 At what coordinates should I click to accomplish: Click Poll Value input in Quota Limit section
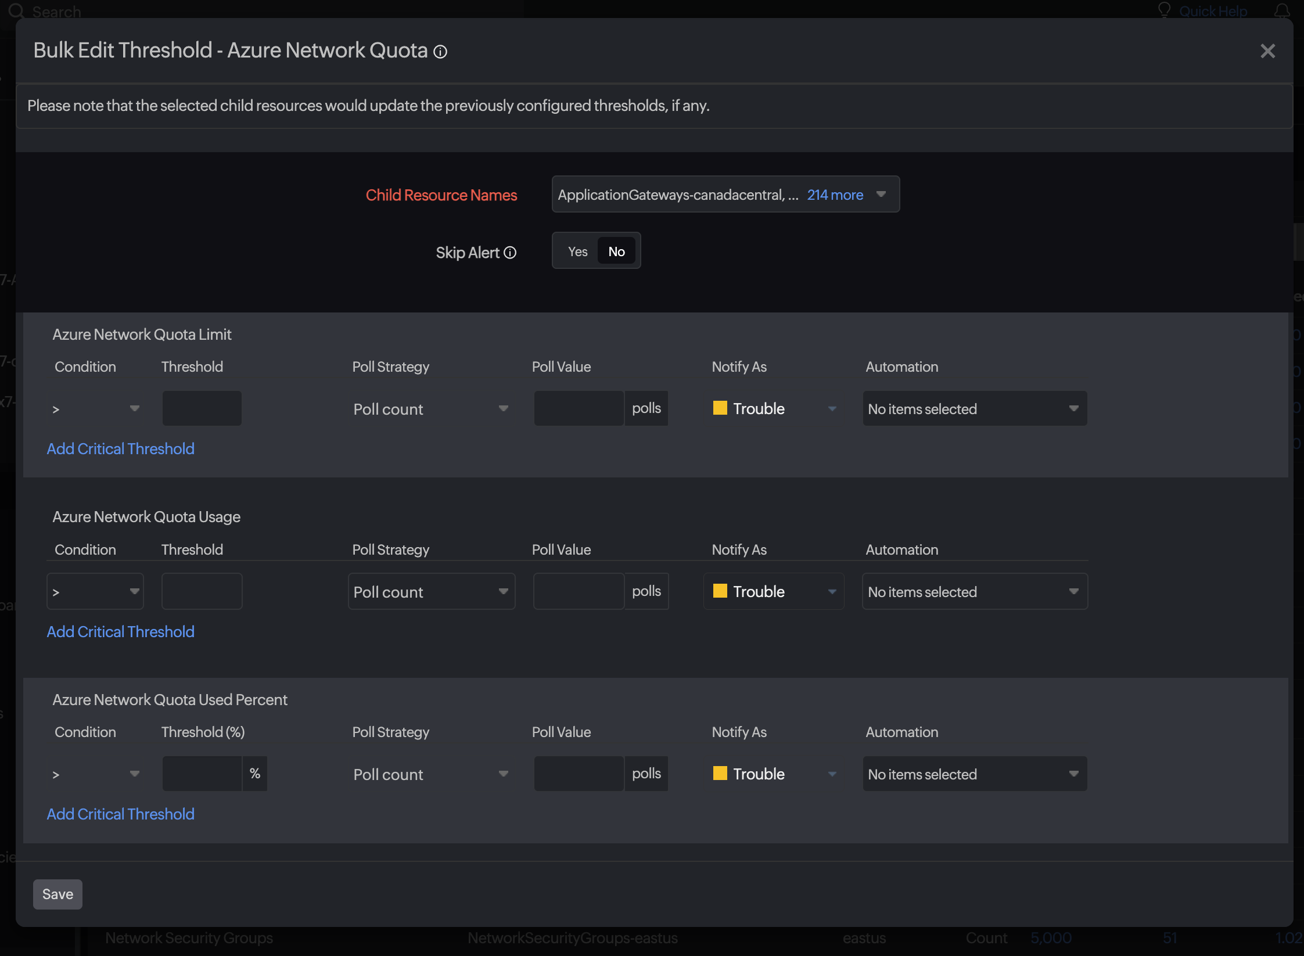pyautogui.click(x=578, y=408)
